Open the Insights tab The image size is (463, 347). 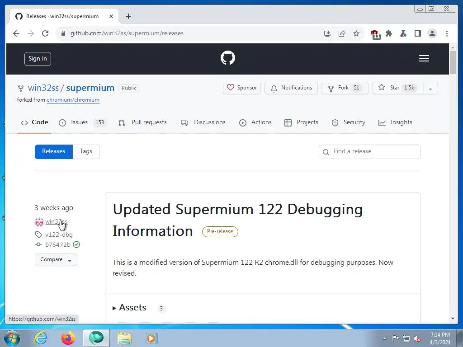(395, 122)
